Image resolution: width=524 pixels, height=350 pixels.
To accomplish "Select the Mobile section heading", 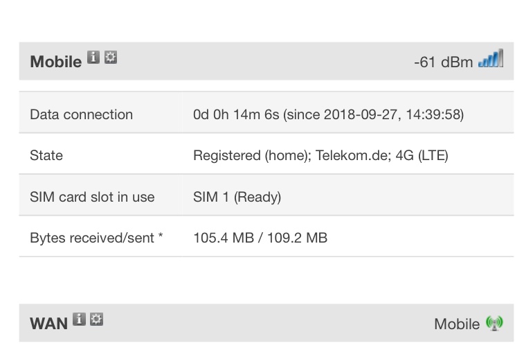I will click(x=55, y=62).
